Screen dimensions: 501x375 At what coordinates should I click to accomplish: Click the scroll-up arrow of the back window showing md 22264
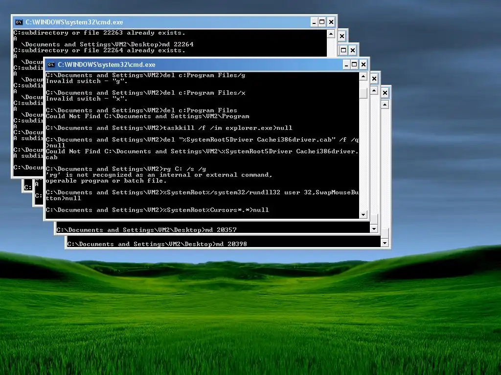331,34
